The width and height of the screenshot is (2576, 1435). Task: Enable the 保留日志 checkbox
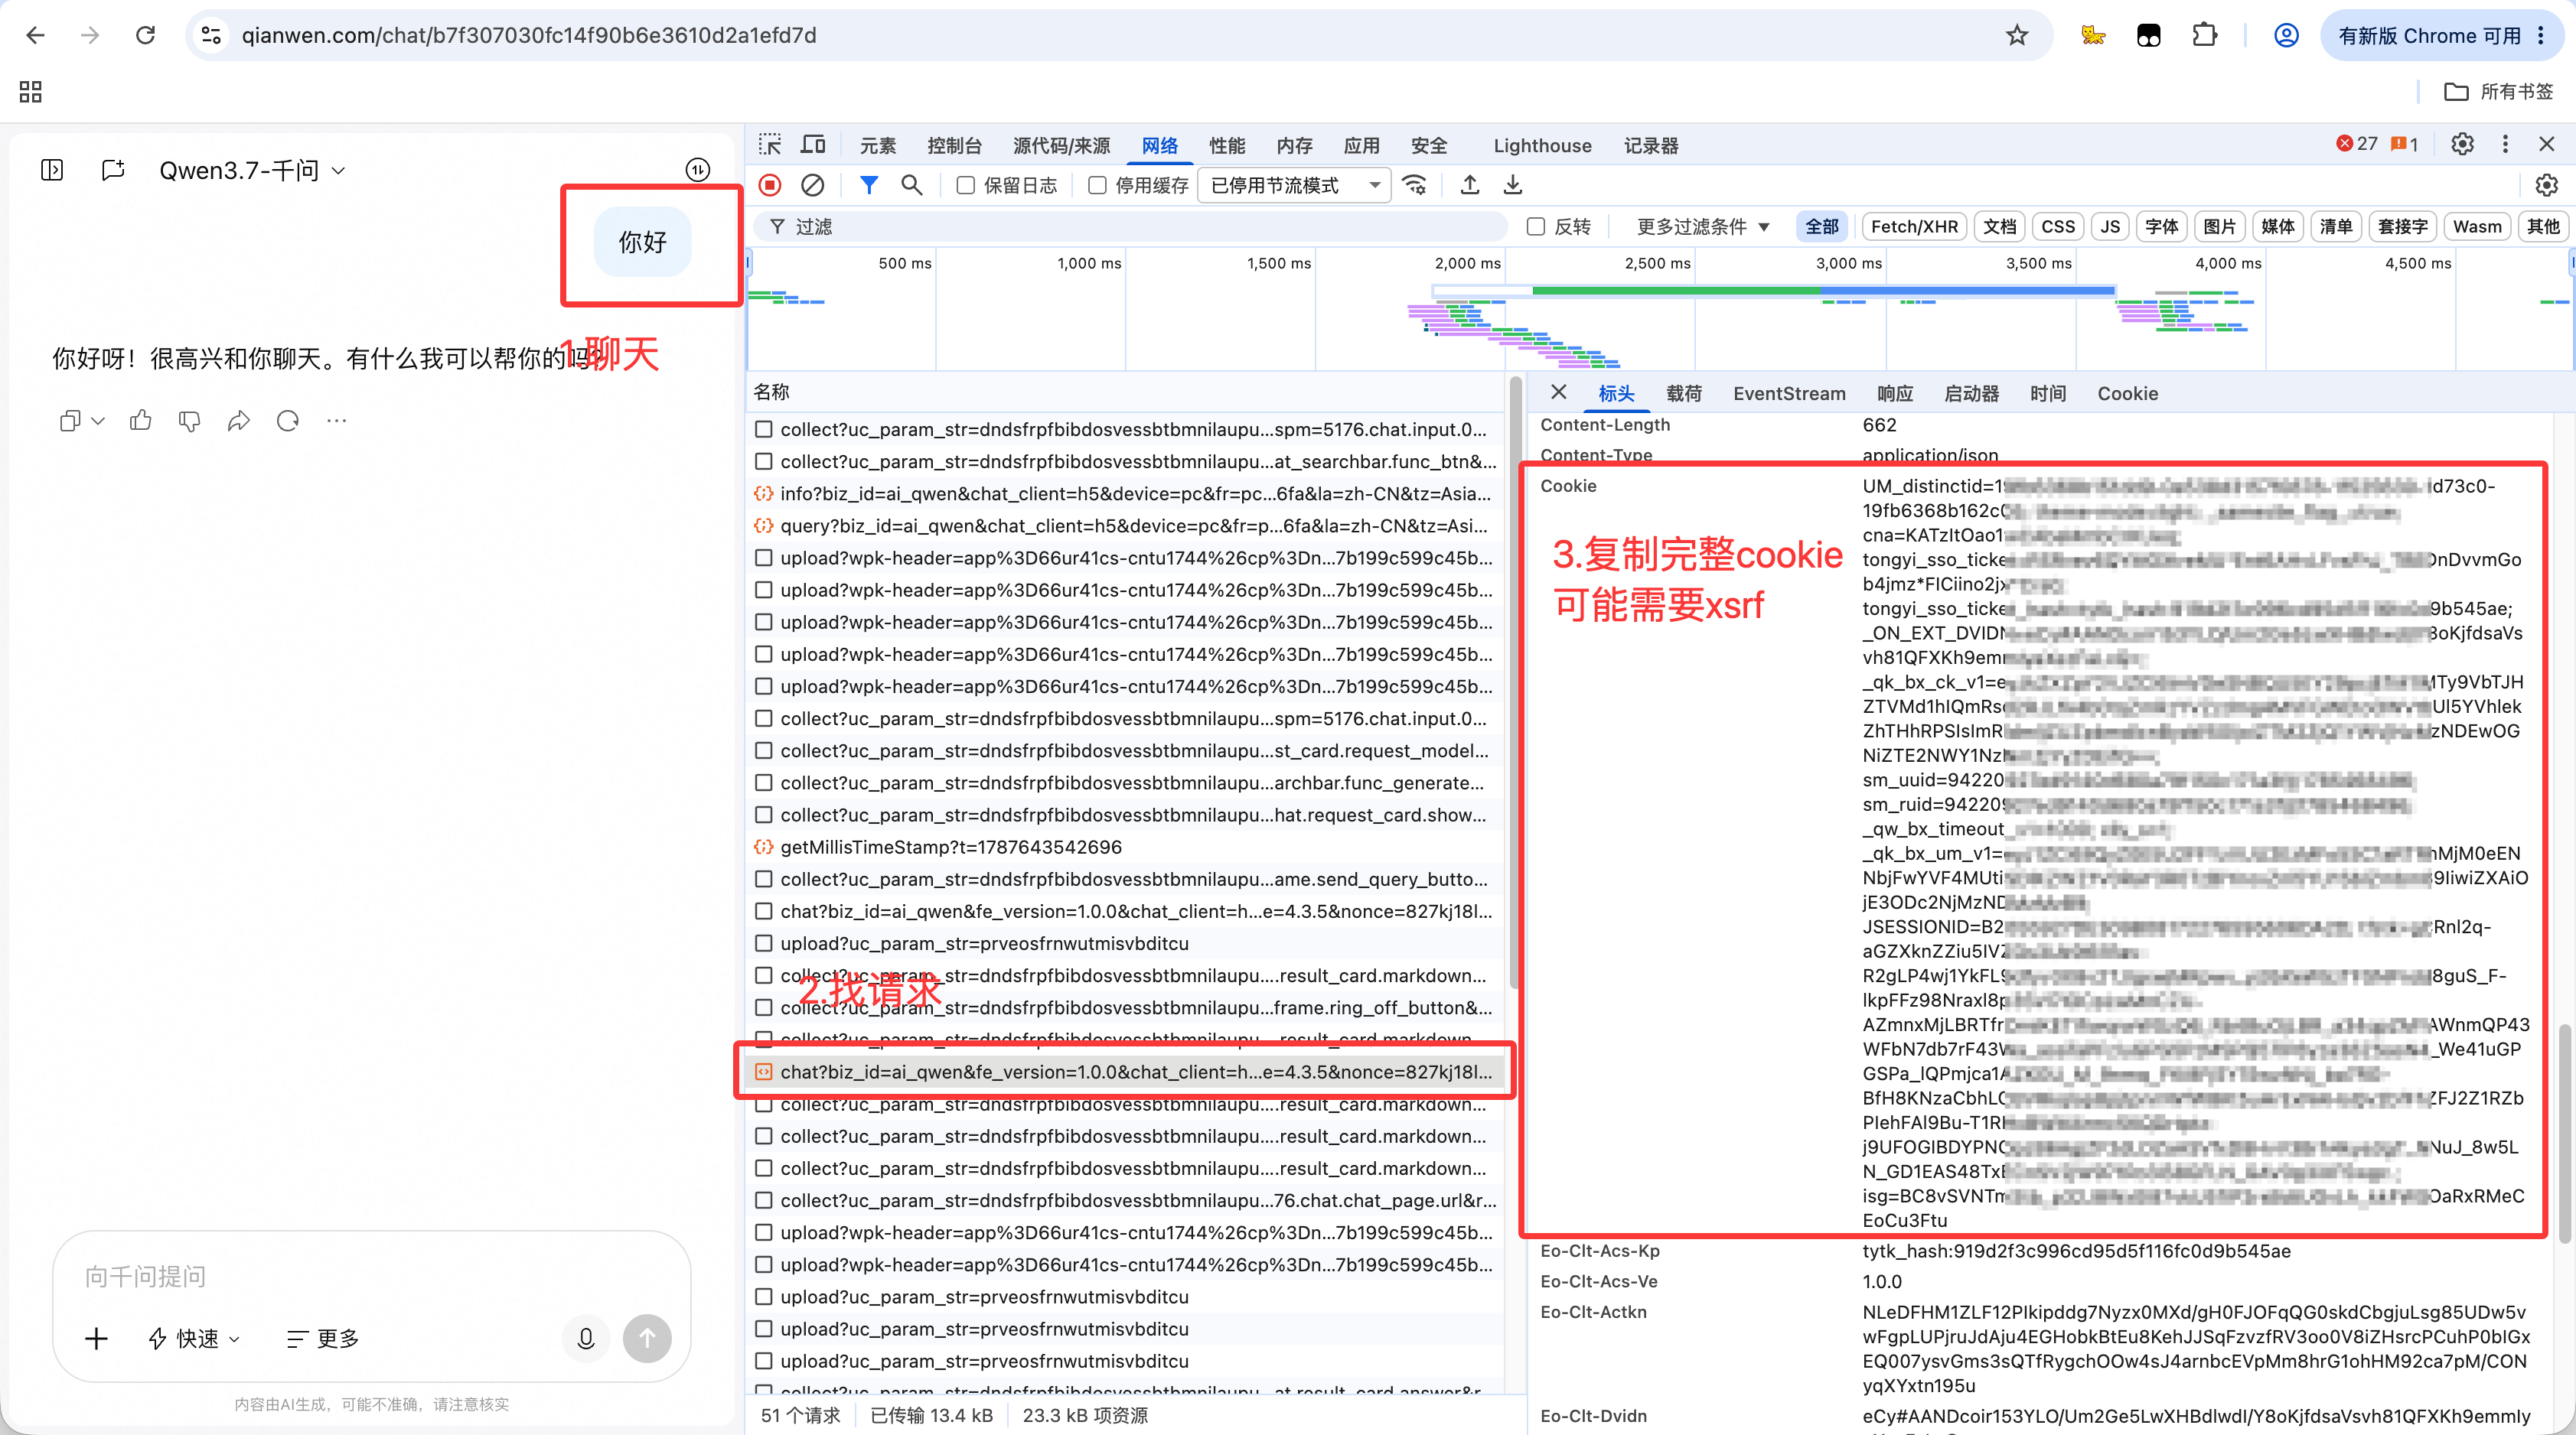tap(966, 185)
